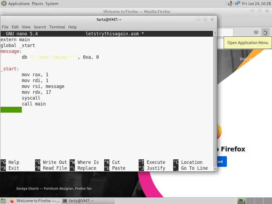The height and width of the screenshot is (204, 272).
Task: Maximize the Firefox window
Action: pos(260,11)
